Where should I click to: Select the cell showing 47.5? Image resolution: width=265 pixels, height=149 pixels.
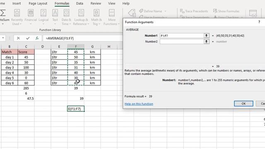(26, 99)
